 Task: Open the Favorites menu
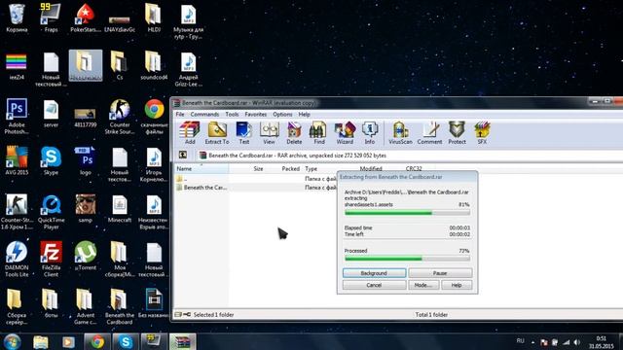coord(255,115)
